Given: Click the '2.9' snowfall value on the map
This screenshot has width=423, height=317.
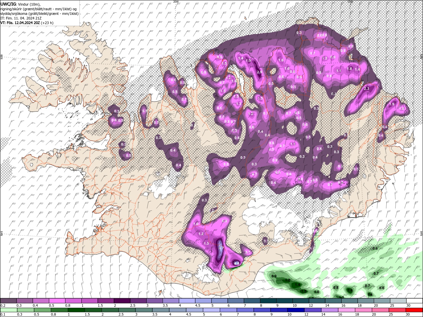Looking at the screenshot, I should pos(259,72).
